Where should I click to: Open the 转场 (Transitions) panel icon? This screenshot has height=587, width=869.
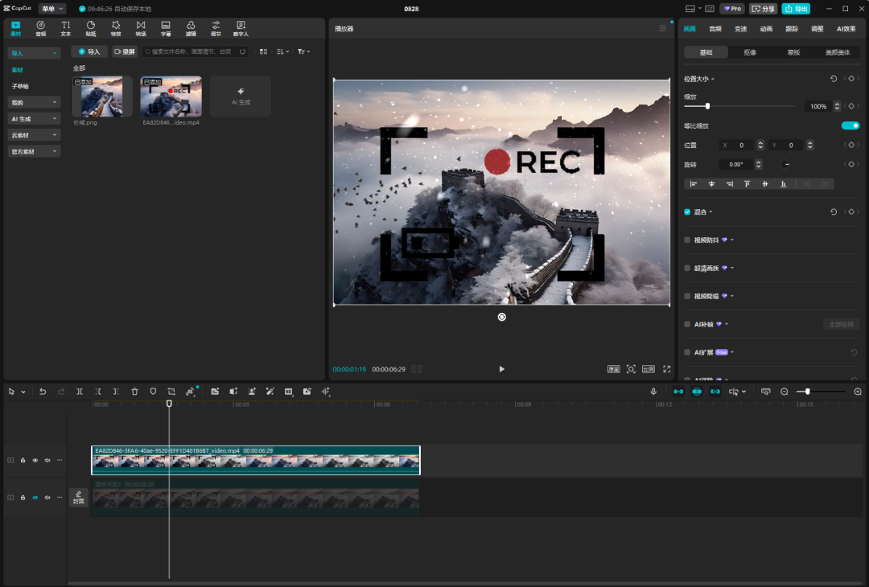pyautogui.click(x=141, y=28)
